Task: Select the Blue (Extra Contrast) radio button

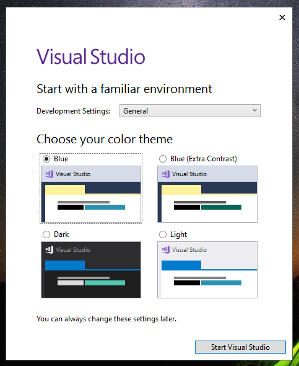Action: click(163, 159)
